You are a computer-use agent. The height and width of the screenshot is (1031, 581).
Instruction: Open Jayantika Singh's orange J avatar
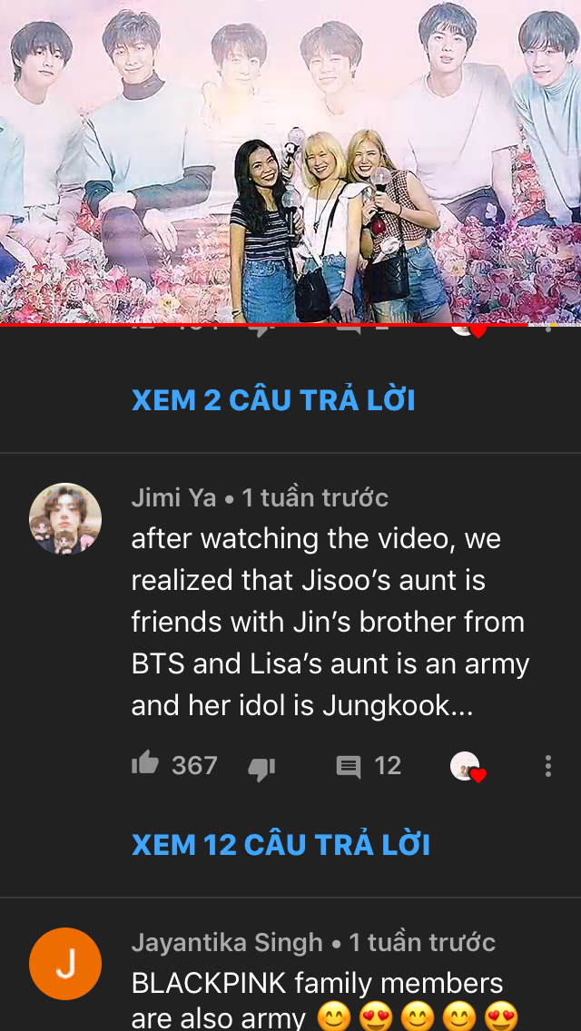65,963
